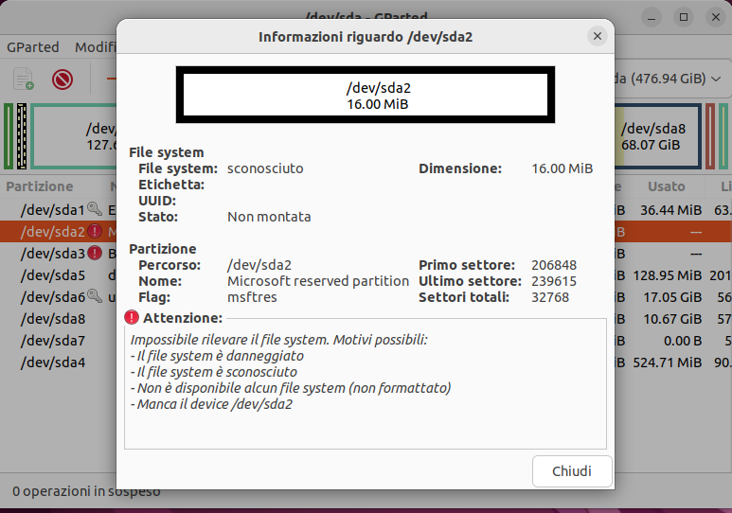
Task: Click the /dev/sda2 16.00 MiB graphic in dialog
Action: click(366, 96)
